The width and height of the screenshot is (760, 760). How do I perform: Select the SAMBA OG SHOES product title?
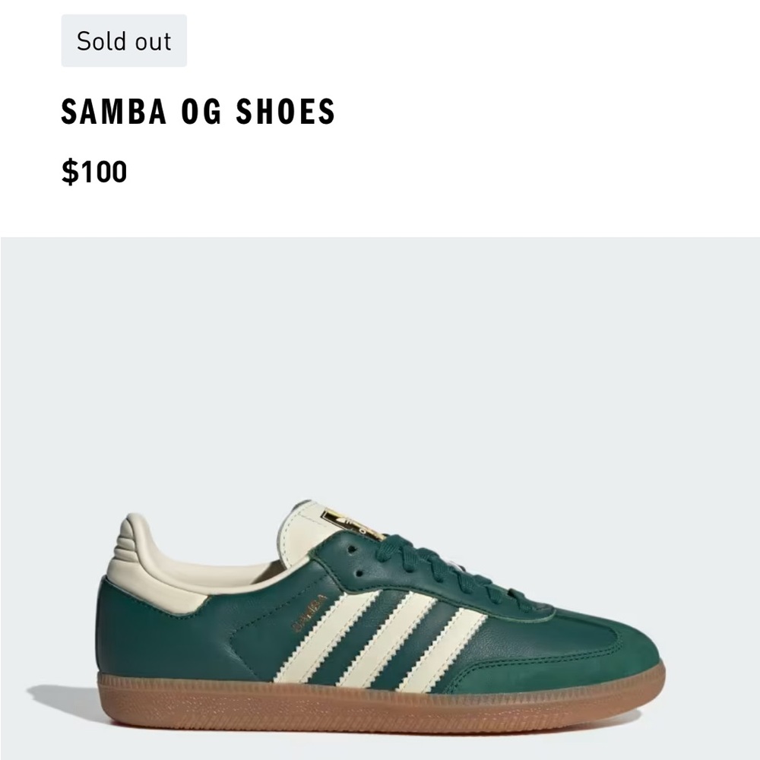point(198,112)
